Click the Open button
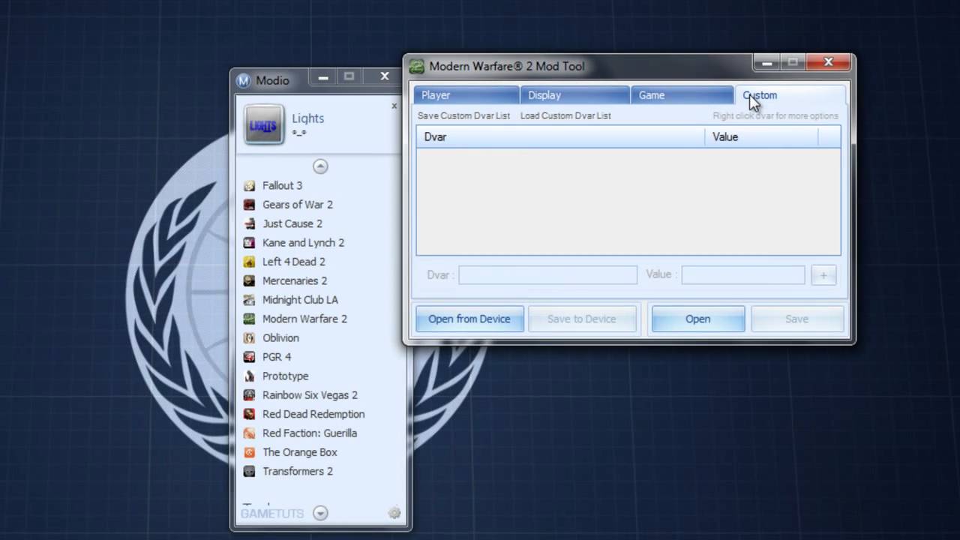The width and height of the screenshot is (960, 540). coord(697,319)
